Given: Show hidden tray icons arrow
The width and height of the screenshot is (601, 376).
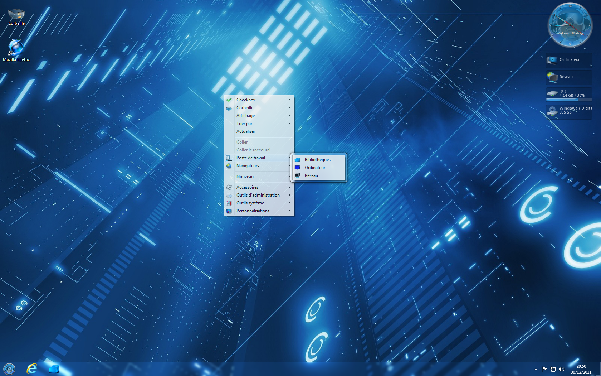Looking at the screenshot, I should 536,369.
